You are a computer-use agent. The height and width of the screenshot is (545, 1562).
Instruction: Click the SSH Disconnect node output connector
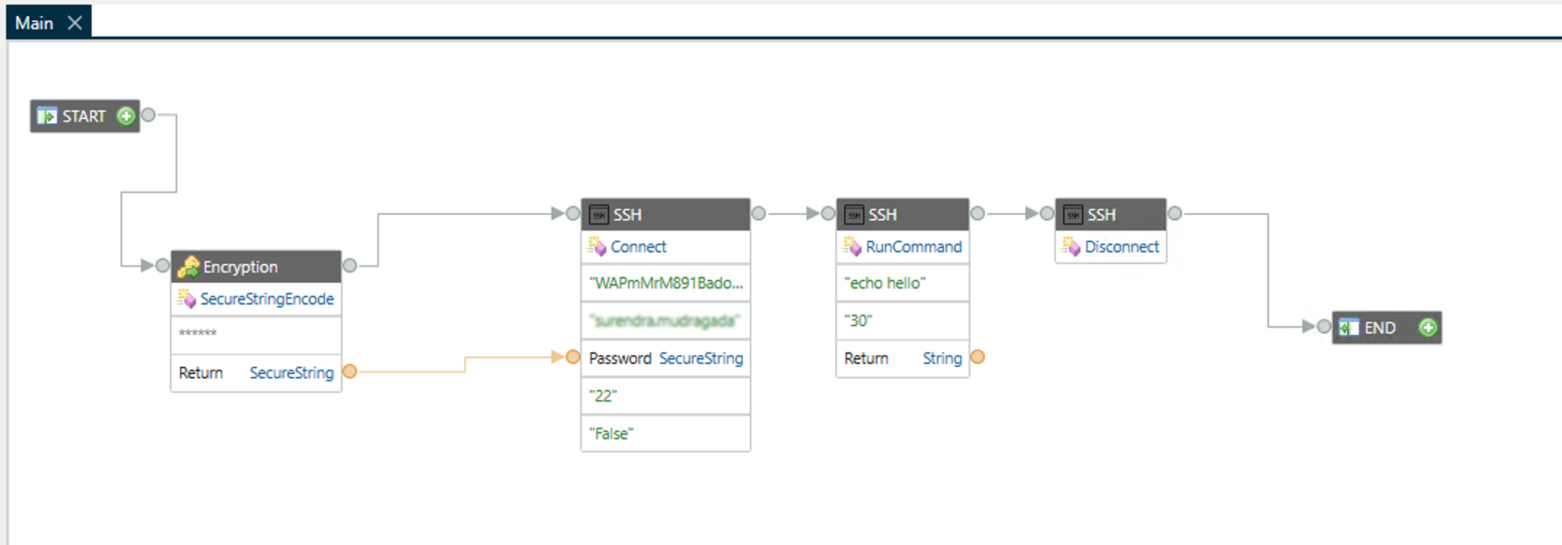(x=1175, y=213)
